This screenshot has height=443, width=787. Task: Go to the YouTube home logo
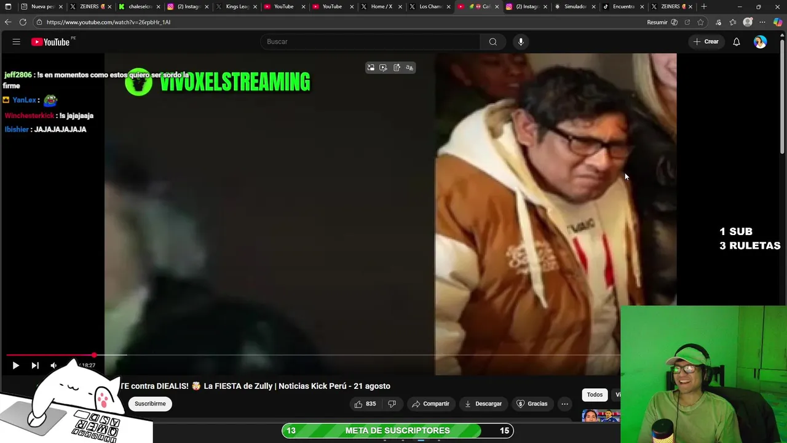click(x=50, y=42)
